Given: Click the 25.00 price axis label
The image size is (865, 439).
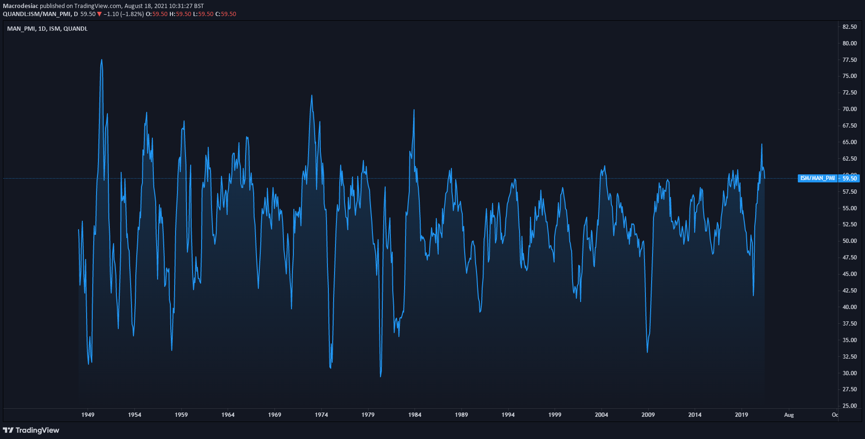Looking at the screenshot, I should [x=849, y=406].
